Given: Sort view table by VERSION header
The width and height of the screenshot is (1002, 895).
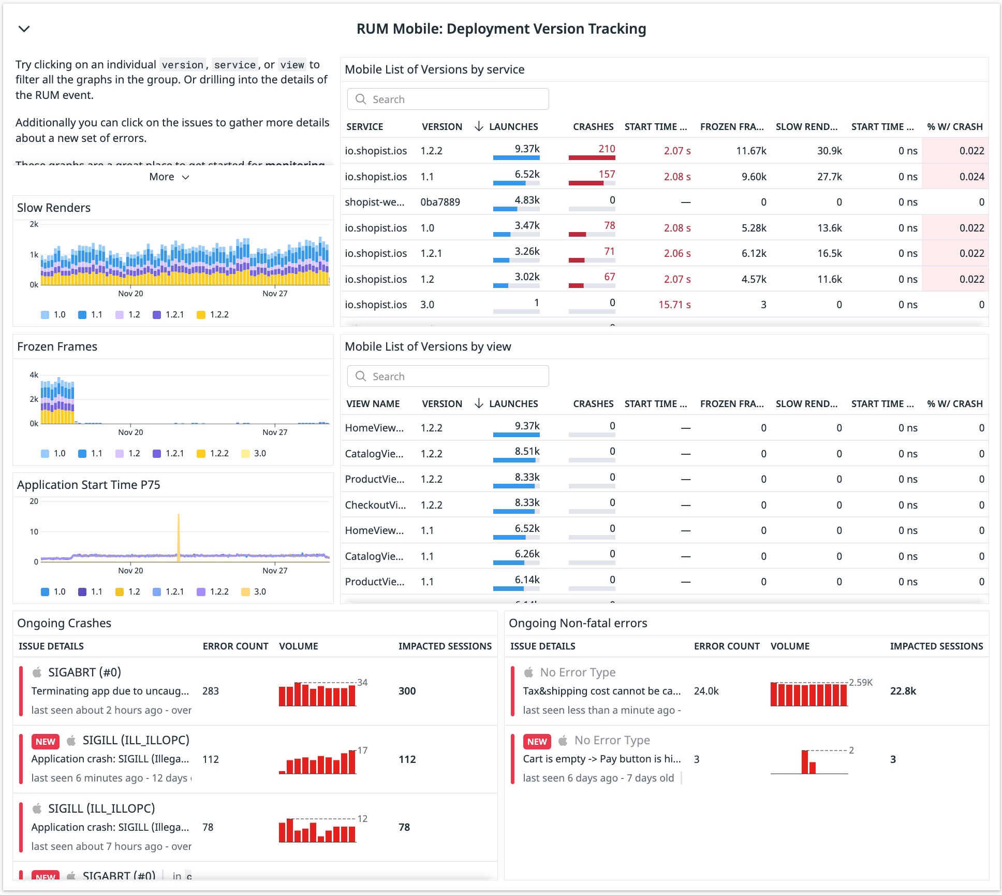Looking at the screenshot, I should 442,403.
